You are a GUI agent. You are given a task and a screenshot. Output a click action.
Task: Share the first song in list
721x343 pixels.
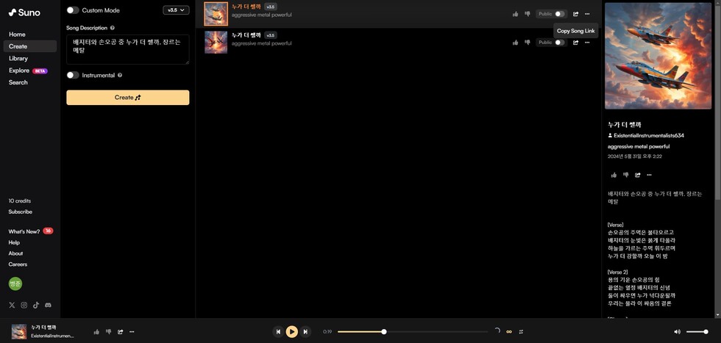575,14
